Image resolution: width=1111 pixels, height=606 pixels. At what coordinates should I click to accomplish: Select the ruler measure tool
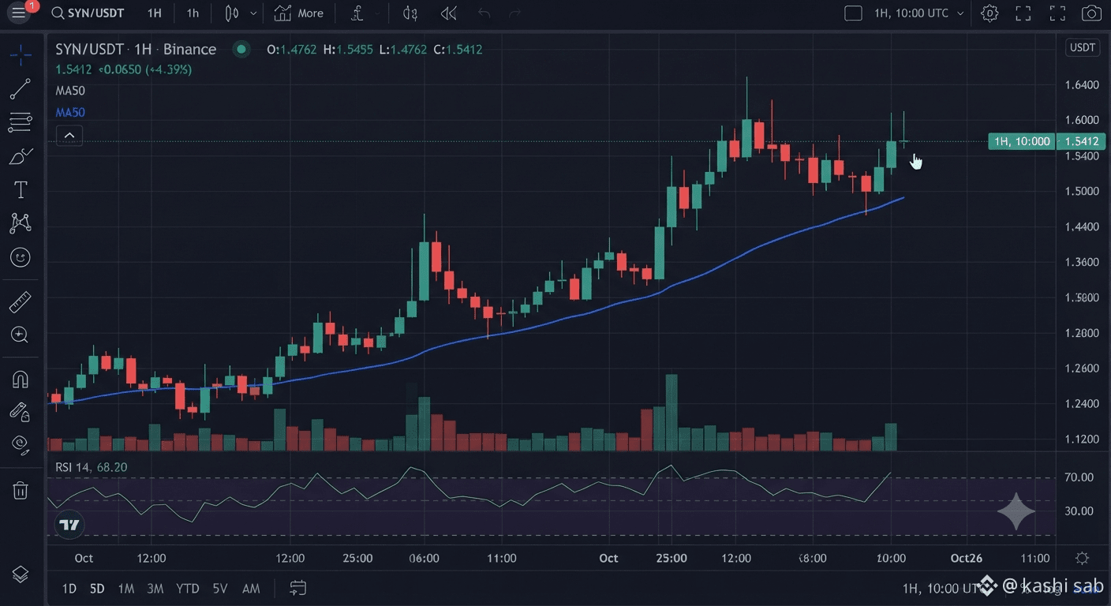click(x=21, y=302)
